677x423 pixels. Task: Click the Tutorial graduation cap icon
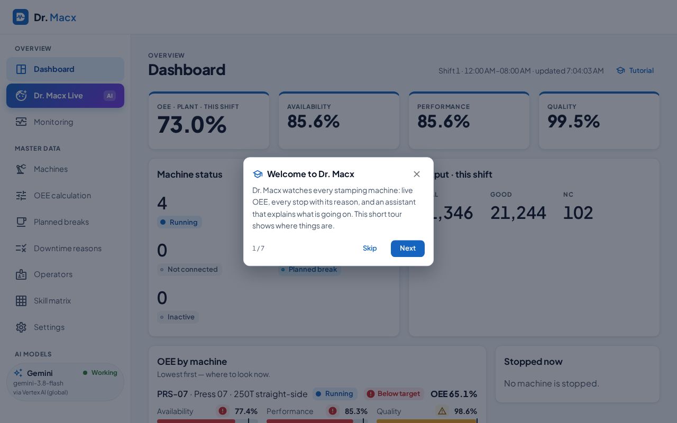click(x=620, y=70)
